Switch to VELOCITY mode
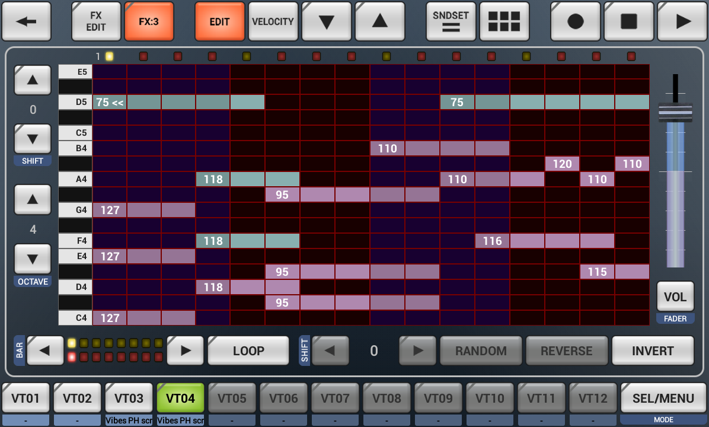Viewport: 709px width, 427px height. tap(273, 21)
